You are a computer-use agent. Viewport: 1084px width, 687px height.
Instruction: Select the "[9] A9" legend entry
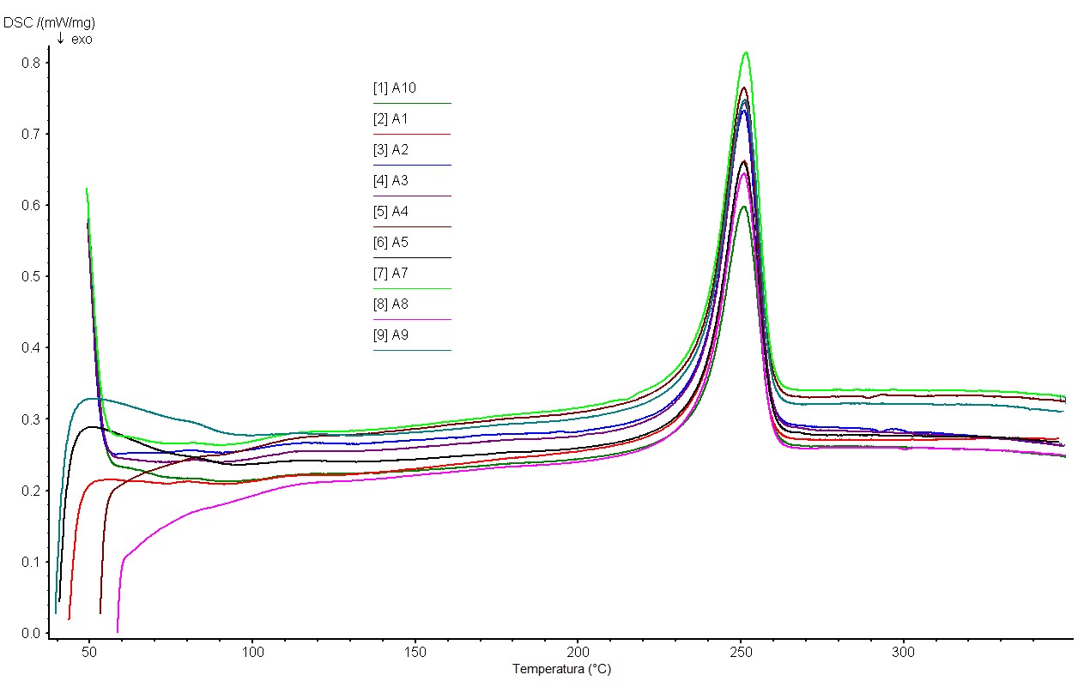tap(391, 335)
